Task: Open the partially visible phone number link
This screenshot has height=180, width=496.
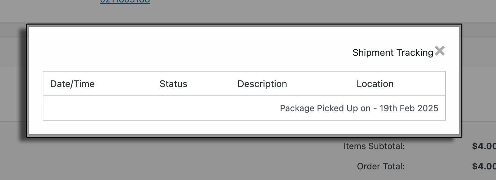Action: [125, 2]
